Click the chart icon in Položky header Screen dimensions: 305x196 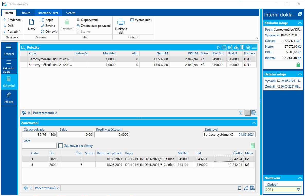pyautogui.click(x=230, y=47)
